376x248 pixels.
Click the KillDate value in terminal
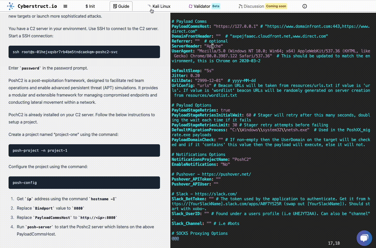[209, 81]
